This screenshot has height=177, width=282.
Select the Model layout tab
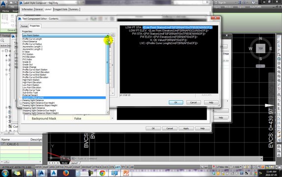[64, 163]
